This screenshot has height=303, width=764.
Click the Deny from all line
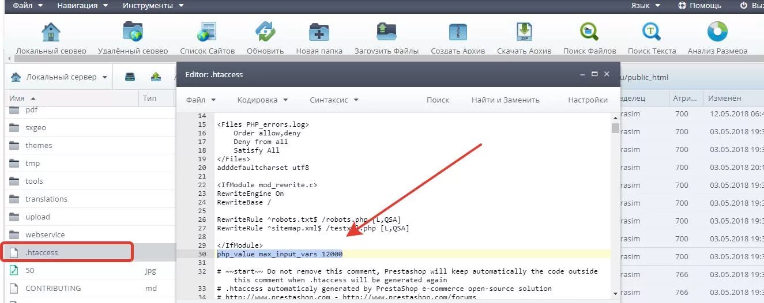click(x=261, y=142)
